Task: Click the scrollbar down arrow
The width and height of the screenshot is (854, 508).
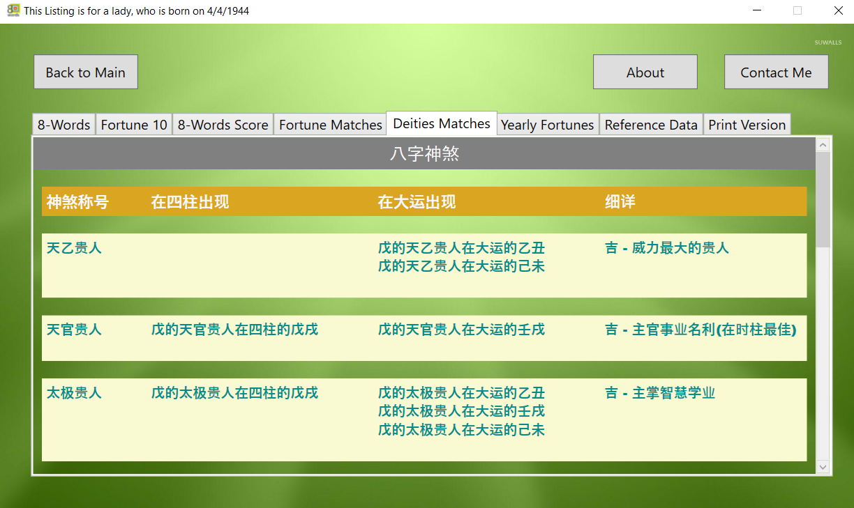Action: click(823, 467)
